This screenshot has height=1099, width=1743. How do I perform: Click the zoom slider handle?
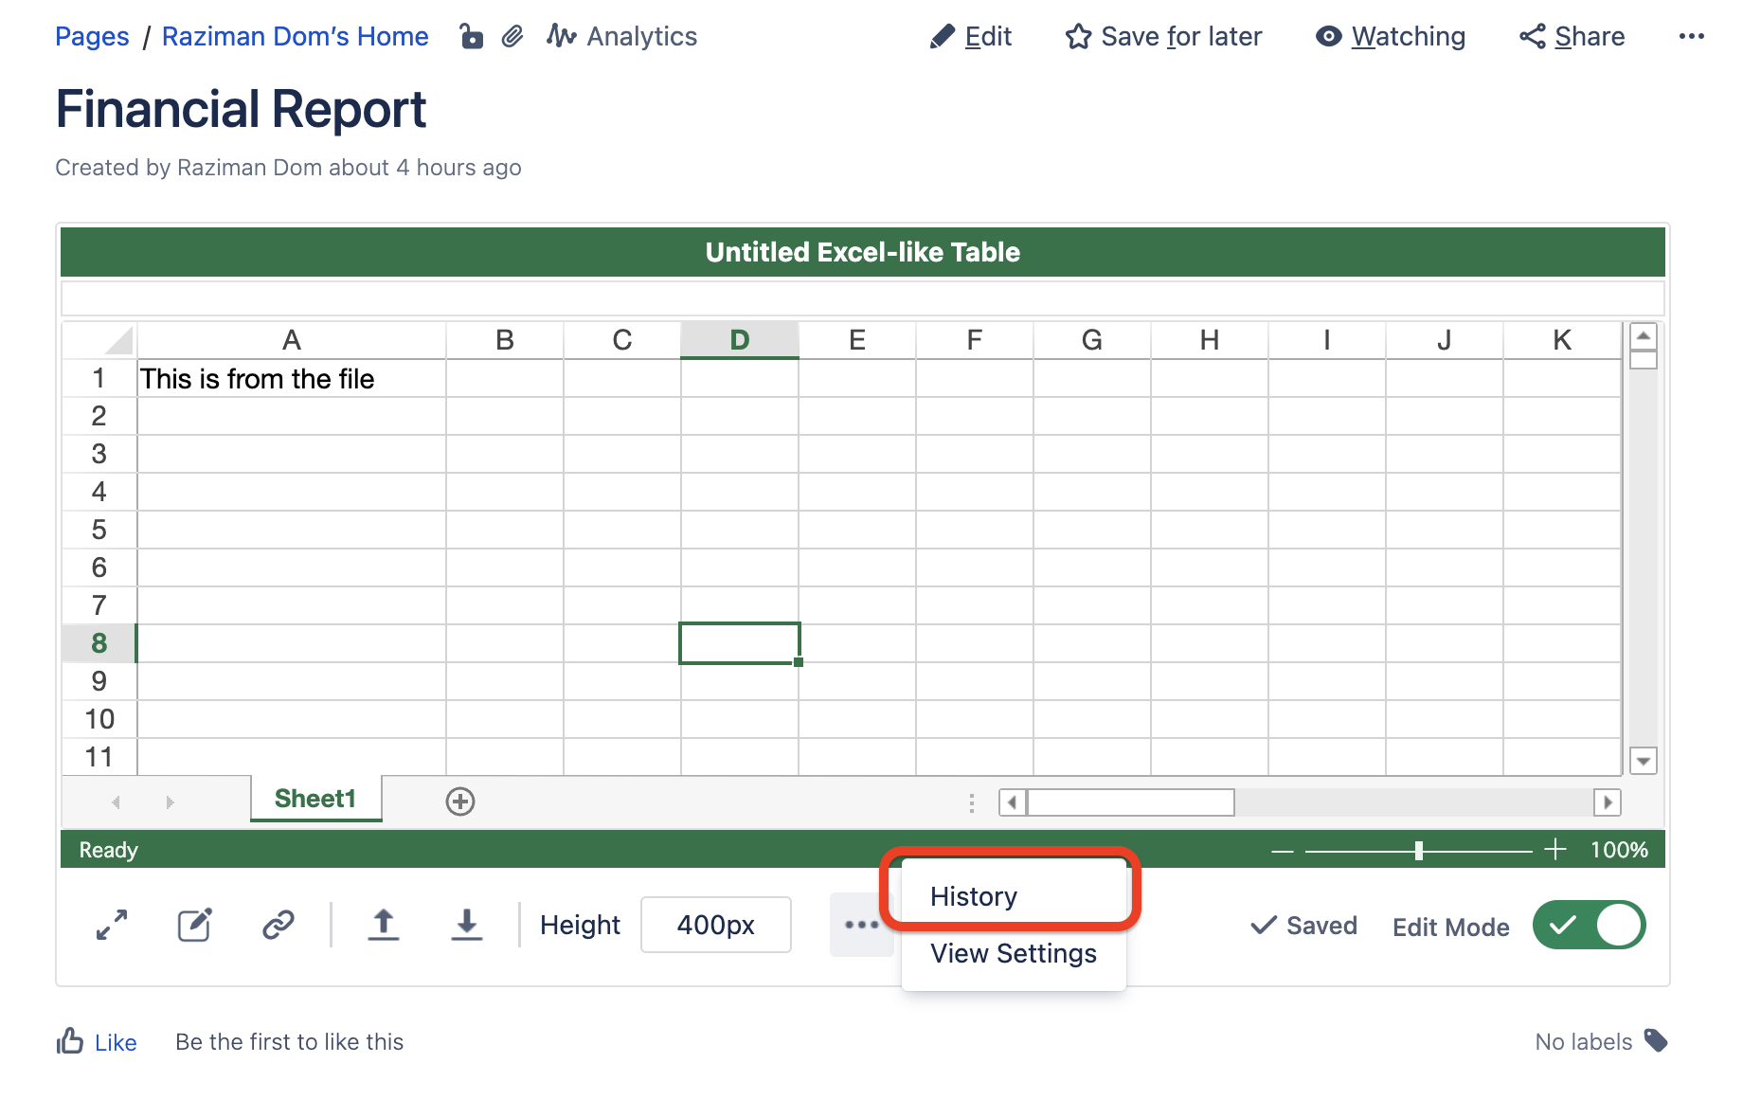coord(1418,851)
